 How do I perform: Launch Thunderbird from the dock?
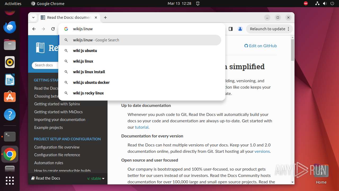point(10,27)
